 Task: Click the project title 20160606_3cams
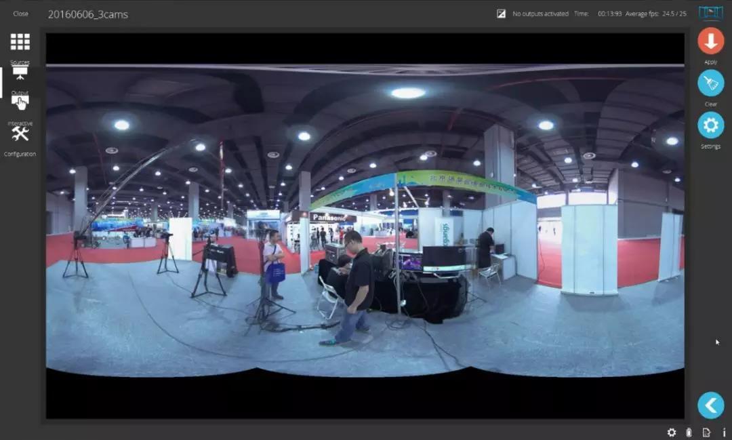87,14
